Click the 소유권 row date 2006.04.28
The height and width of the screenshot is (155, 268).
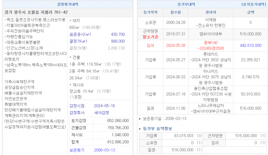point(176,22)
